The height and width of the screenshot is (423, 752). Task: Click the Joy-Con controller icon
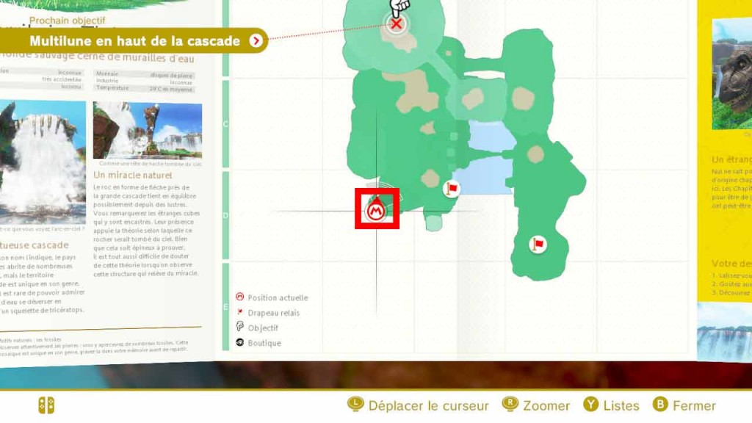click(46, 405)
